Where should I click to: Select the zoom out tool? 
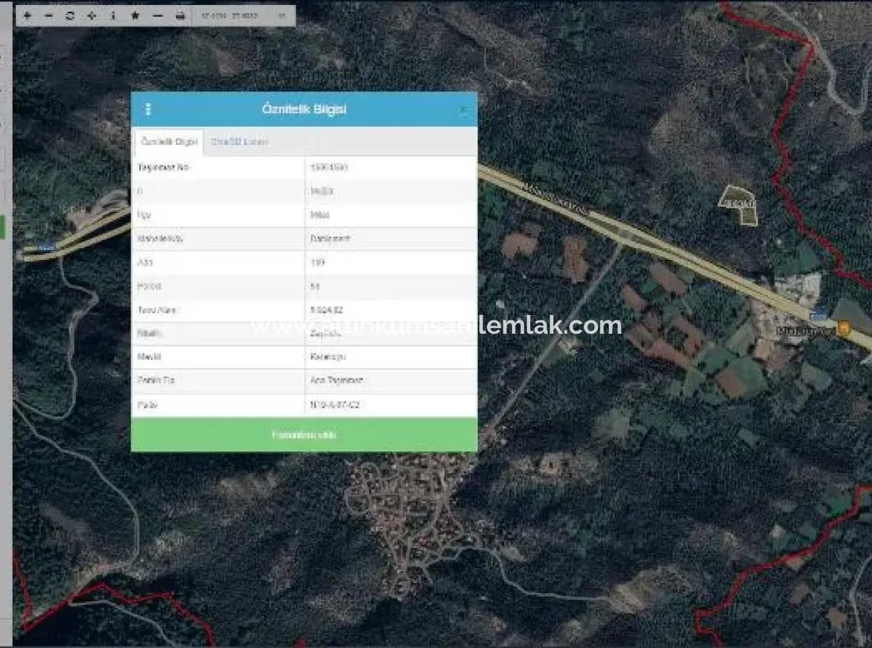47,15
